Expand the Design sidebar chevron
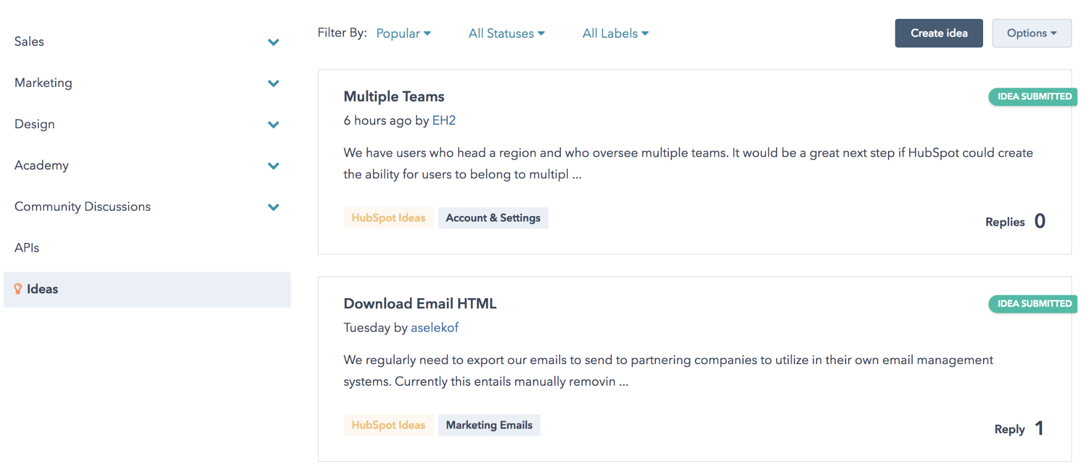Screen dimensions: 1081x470 pos(274,125)
